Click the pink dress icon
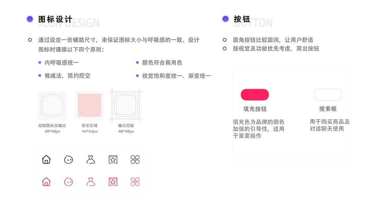 (91, 181)
